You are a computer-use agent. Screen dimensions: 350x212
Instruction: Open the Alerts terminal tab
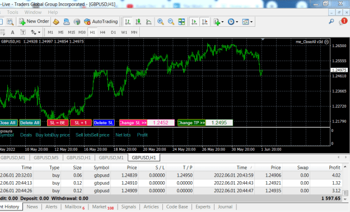click(52, 207)
